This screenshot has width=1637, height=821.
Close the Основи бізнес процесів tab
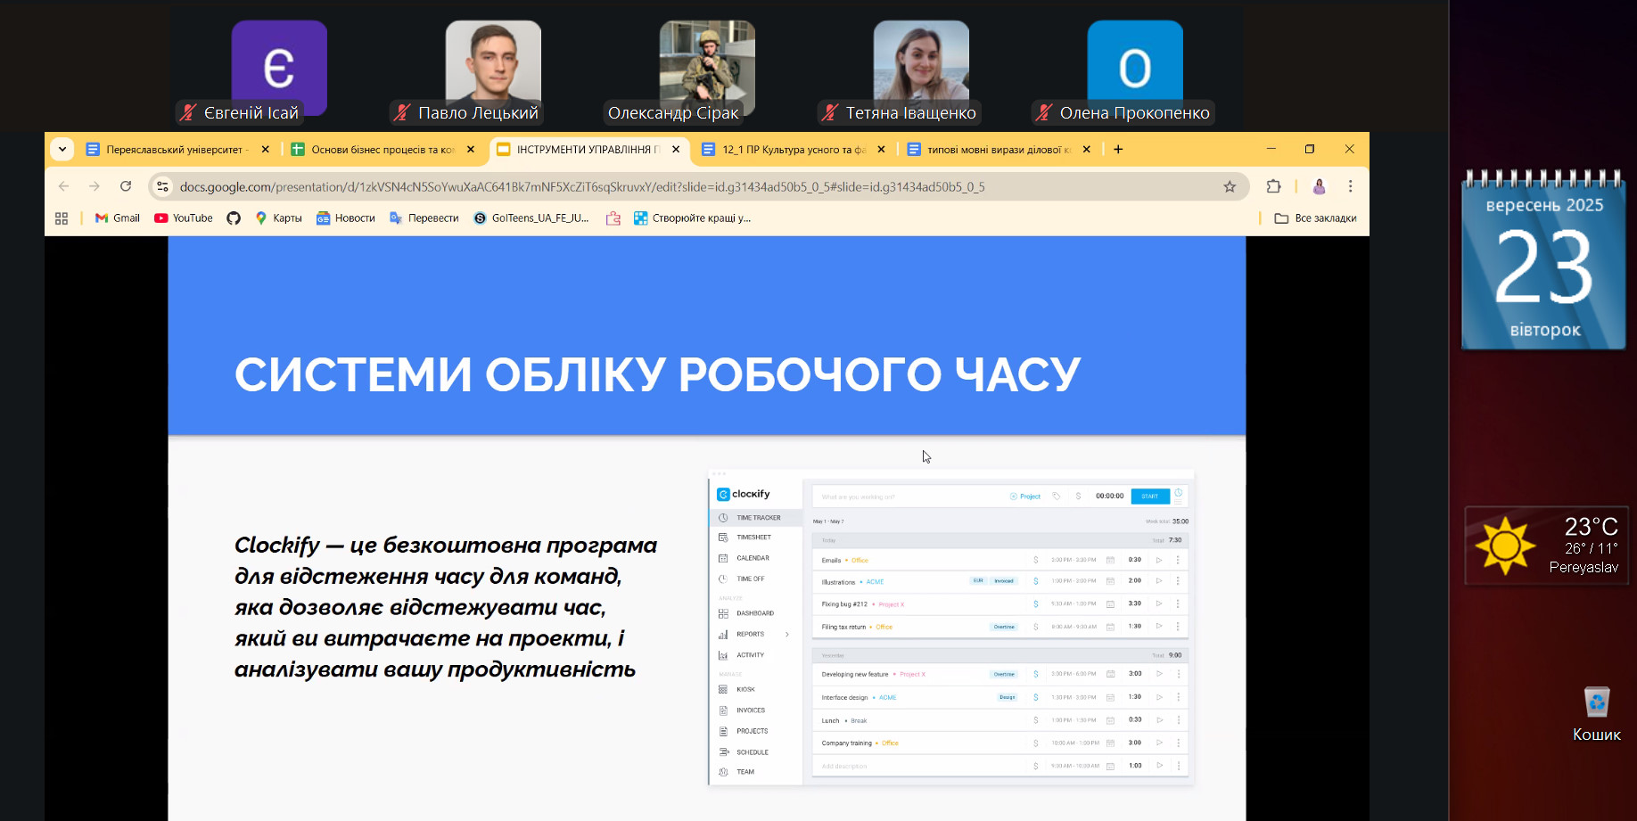coord(471,150)
